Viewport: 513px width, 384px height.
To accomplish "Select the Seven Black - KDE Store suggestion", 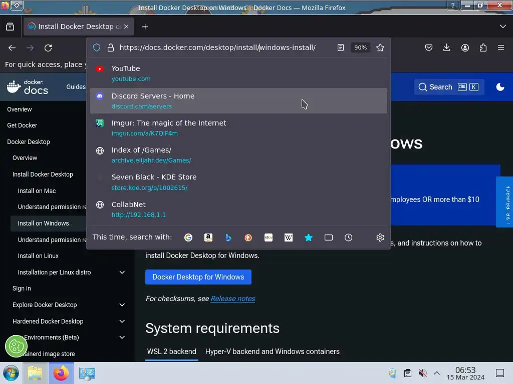I will click(238, 182).
